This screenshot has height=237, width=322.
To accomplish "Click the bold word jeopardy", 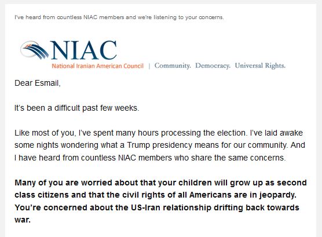I will (277, 195).
